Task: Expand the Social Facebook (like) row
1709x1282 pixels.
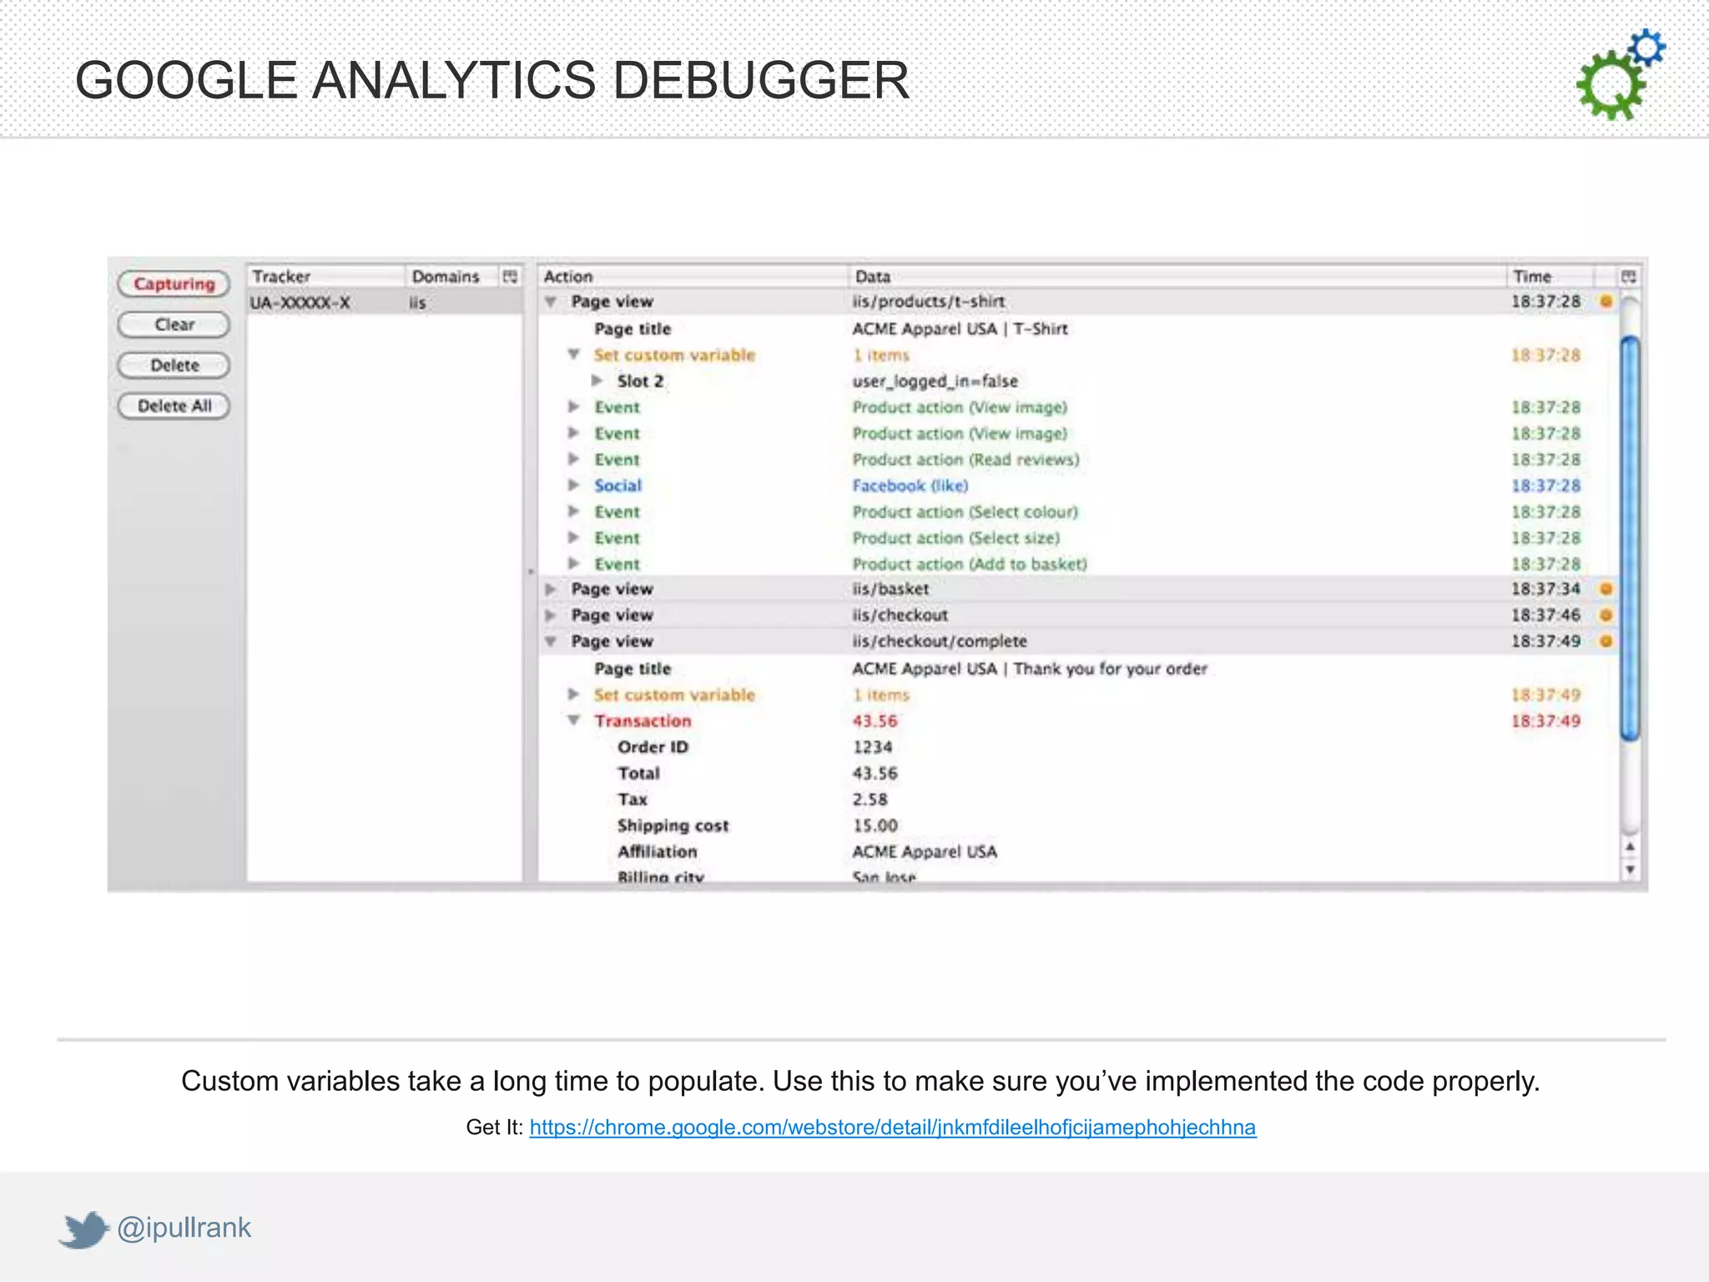Action: tap(574, 485)
